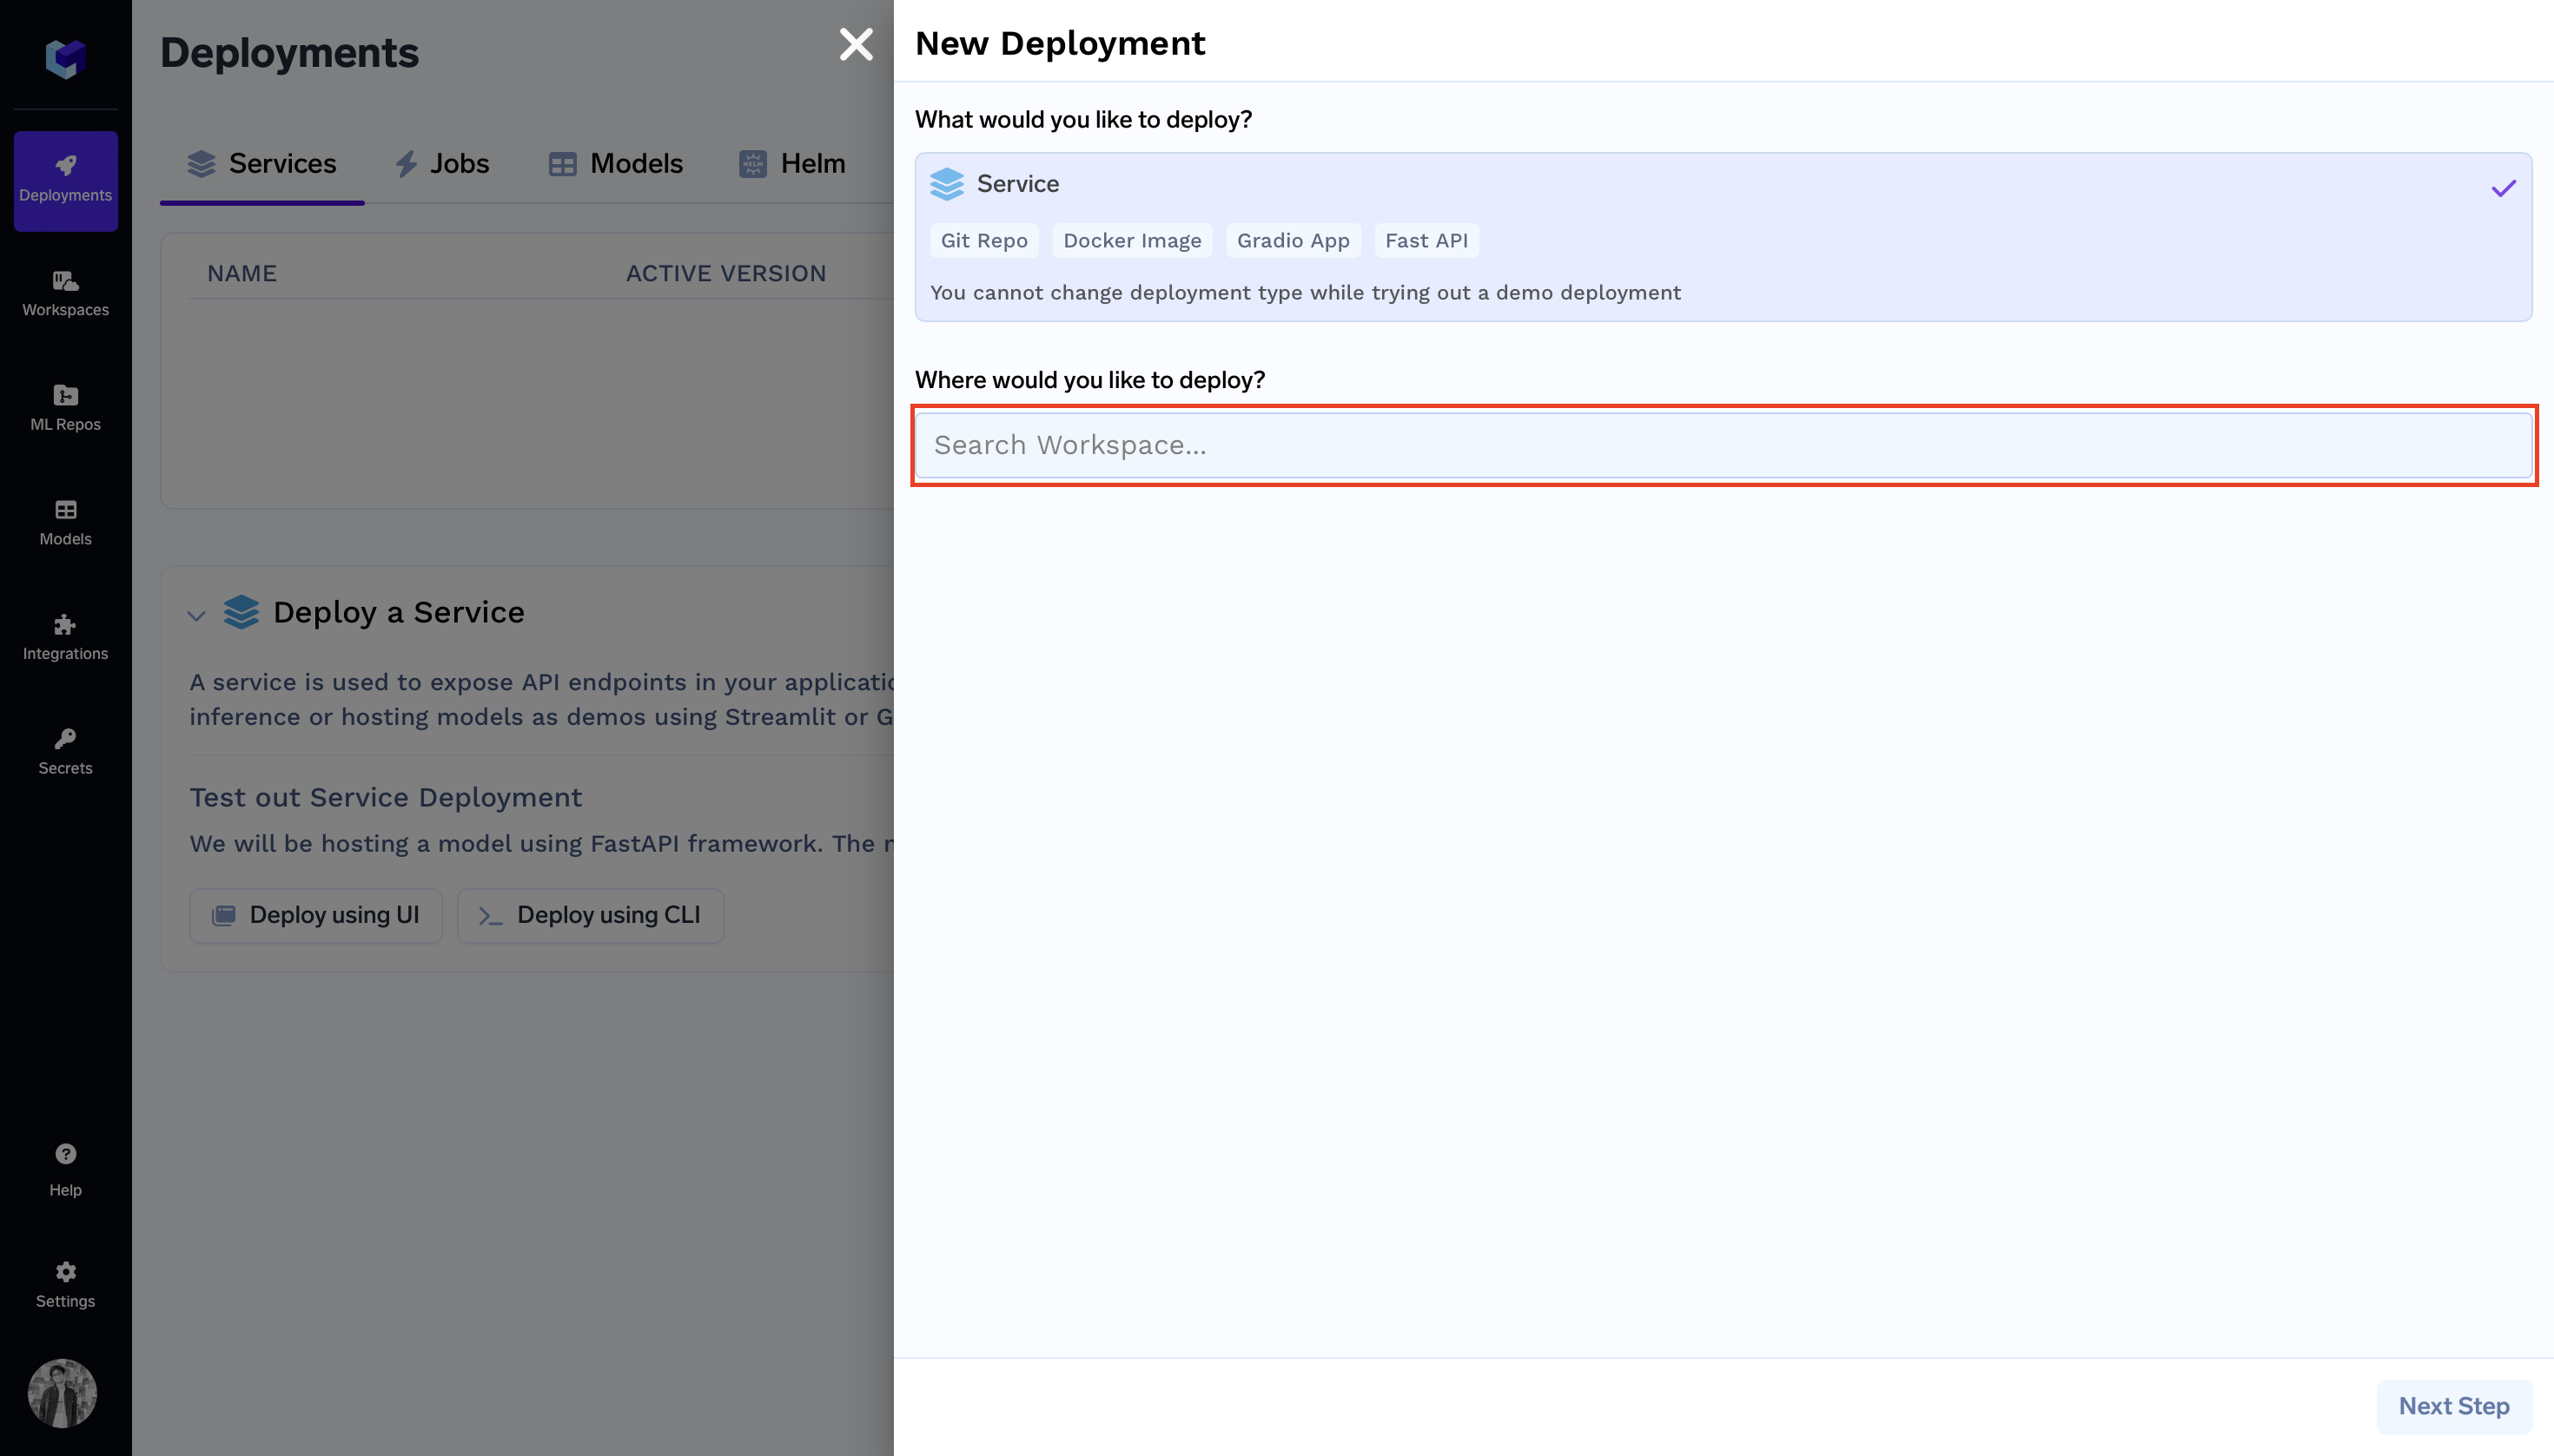Image resolution: width=2554 pixels, height=1456 pixels.
Task: Switch to the Services tab
Action: pos(262,164)
